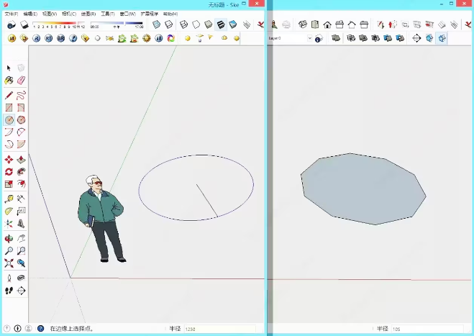Viewport: 474px width, 336px height.
Task: Pick the Text label tool
Action: [x=21, y=211]
